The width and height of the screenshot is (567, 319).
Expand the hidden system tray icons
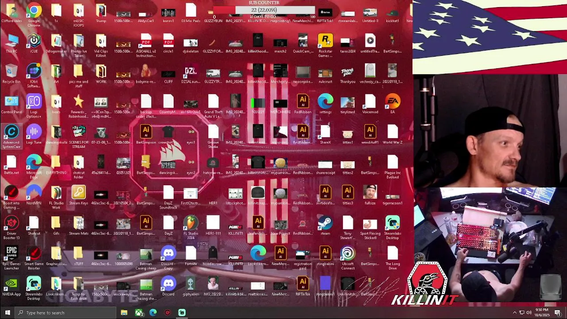click(x=514, y=313)
